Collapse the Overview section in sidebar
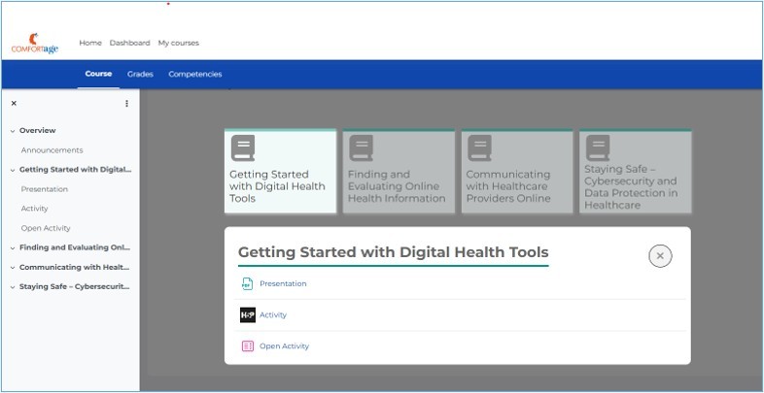This screenshot has height=393, width=764. (13, 130)
